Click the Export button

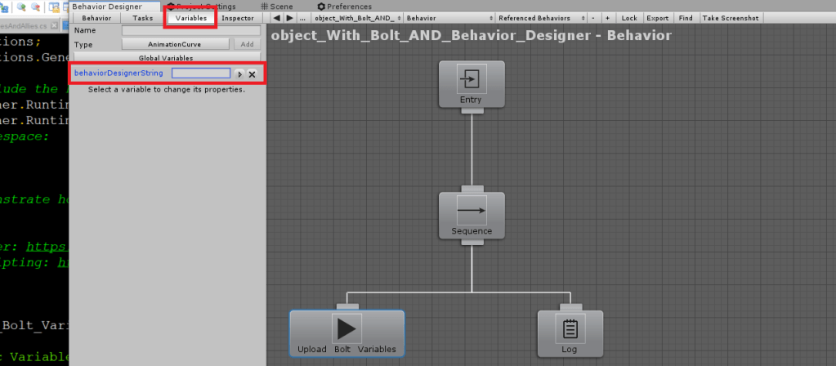coord(657,18)
